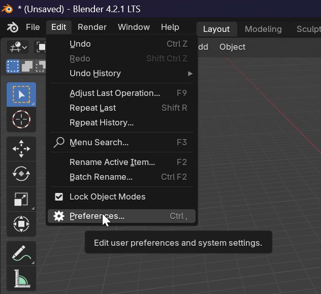Choose Repeat Last entry

coord(121,108)
